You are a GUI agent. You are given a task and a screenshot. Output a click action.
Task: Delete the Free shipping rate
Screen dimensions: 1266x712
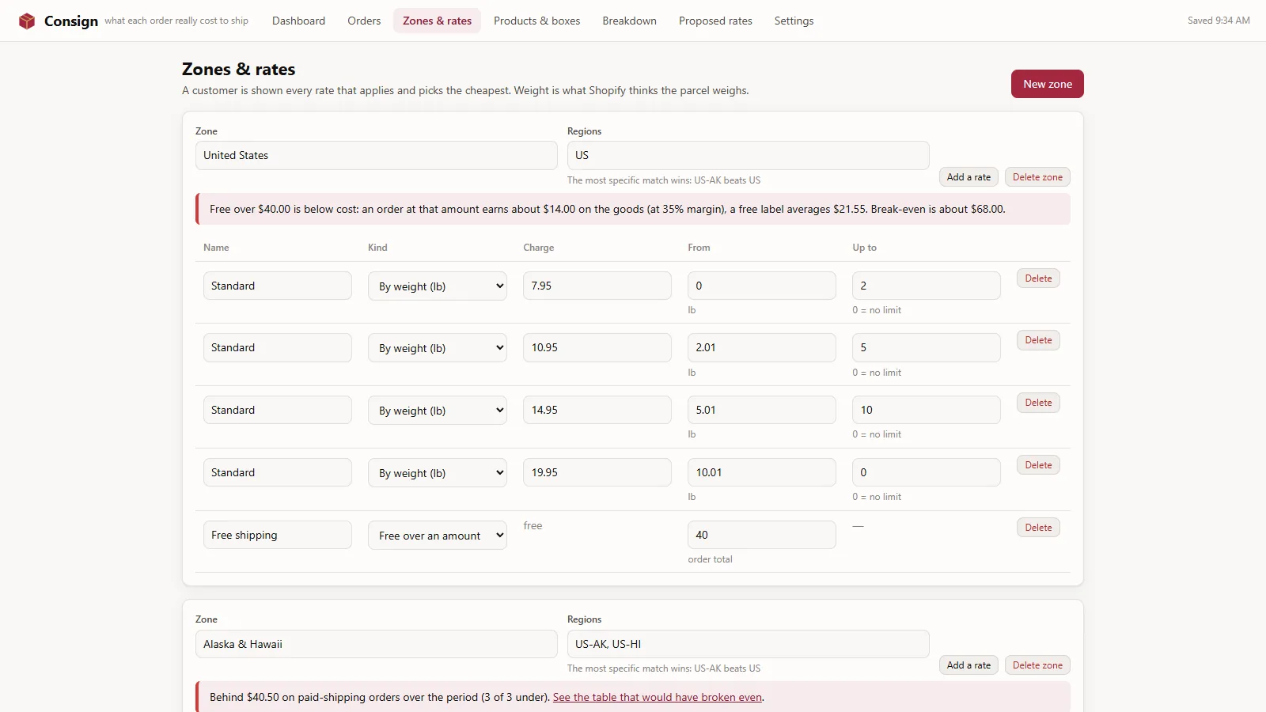point(1038,528)
